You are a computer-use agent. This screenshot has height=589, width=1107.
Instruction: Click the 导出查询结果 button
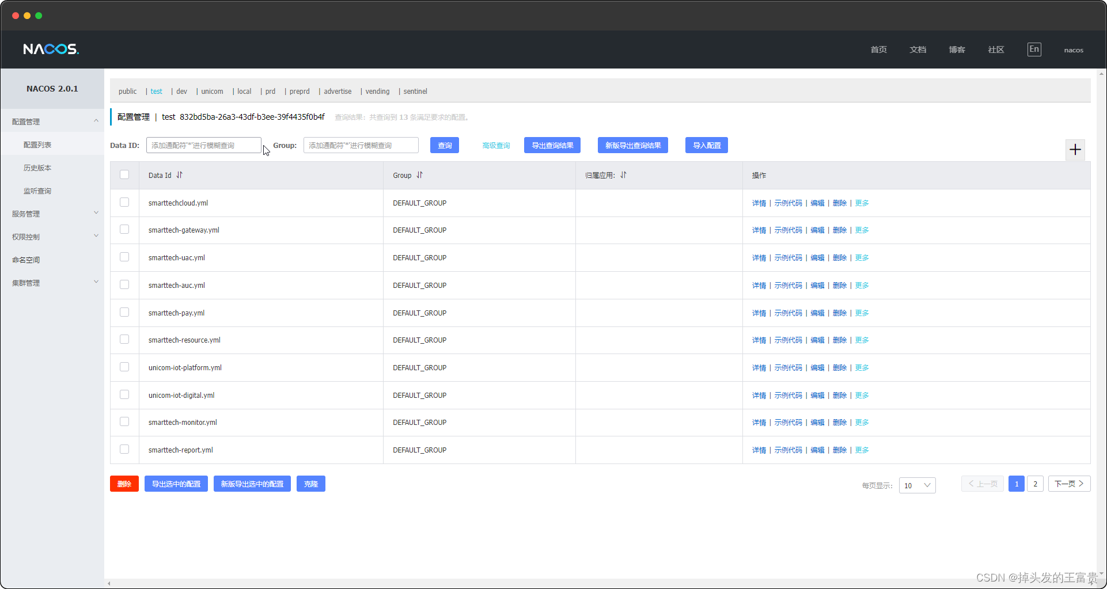point(552,145)
